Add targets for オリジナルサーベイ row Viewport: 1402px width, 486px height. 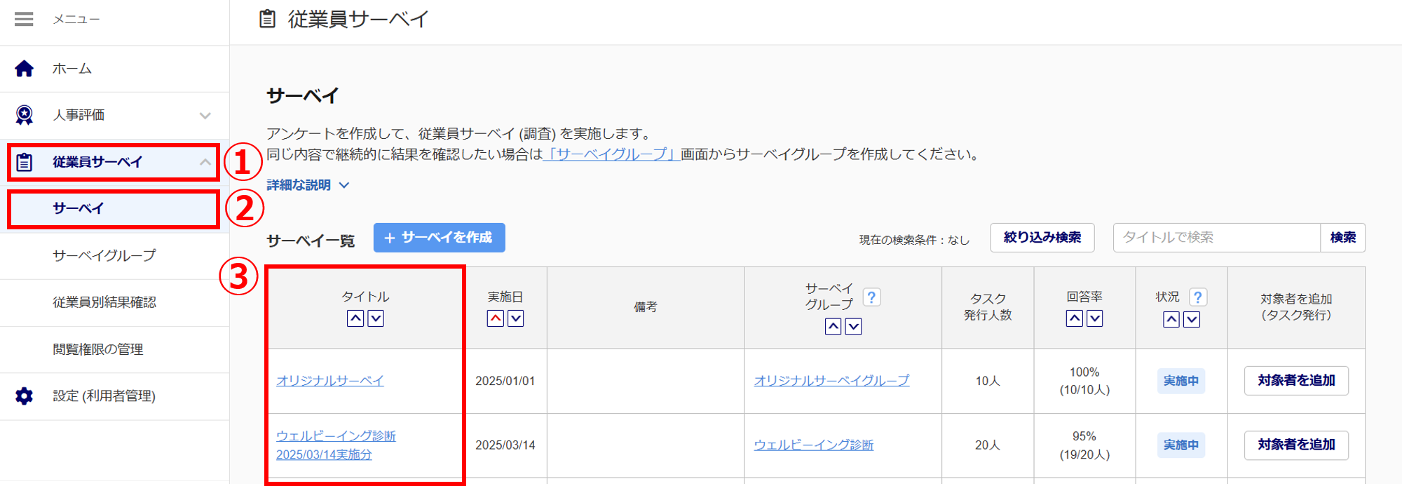[1296, 381]
